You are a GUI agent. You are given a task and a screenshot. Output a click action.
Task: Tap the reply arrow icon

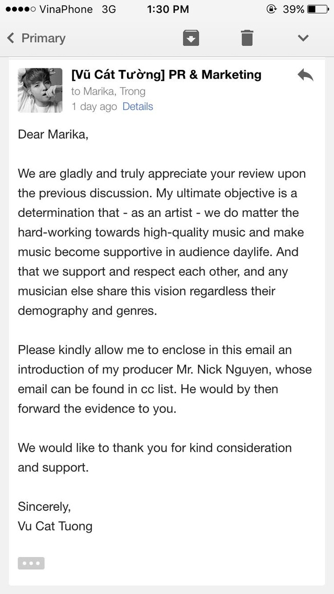click(x=305, y=75)
